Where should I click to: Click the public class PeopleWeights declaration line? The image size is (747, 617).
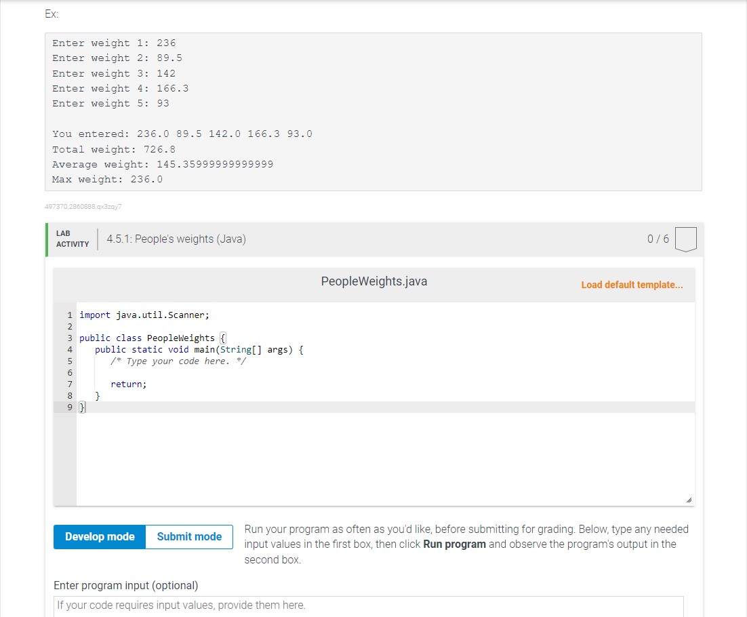tap(152, 338)
